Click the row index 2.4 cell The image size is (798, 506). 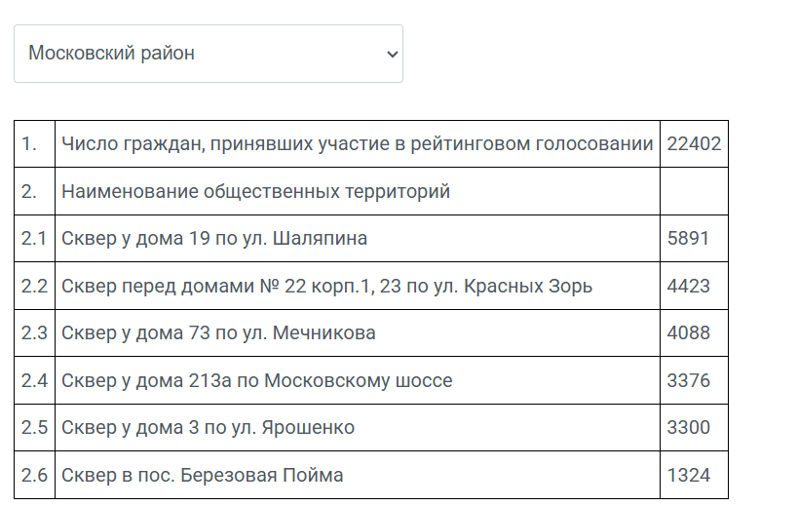[x=34, y=381]
